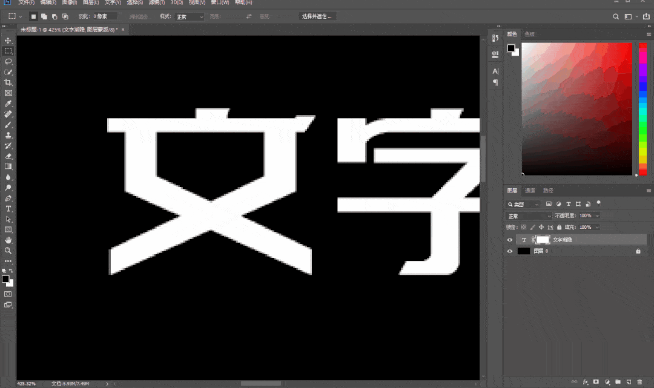Add layer style with fx icon
Image resolution: width=654 pixels, height=388 pixels.
click(x=586, y=382)
